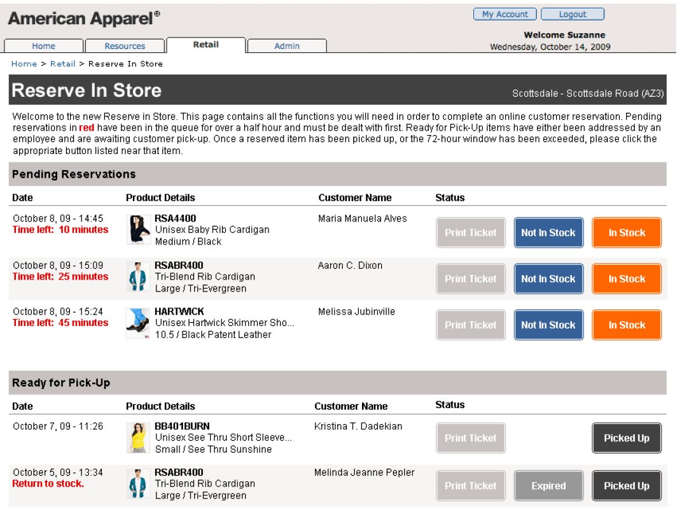Screen dimensions: 682x524
Task: Click the Pending Reservations section header
Action: point(338,174)
